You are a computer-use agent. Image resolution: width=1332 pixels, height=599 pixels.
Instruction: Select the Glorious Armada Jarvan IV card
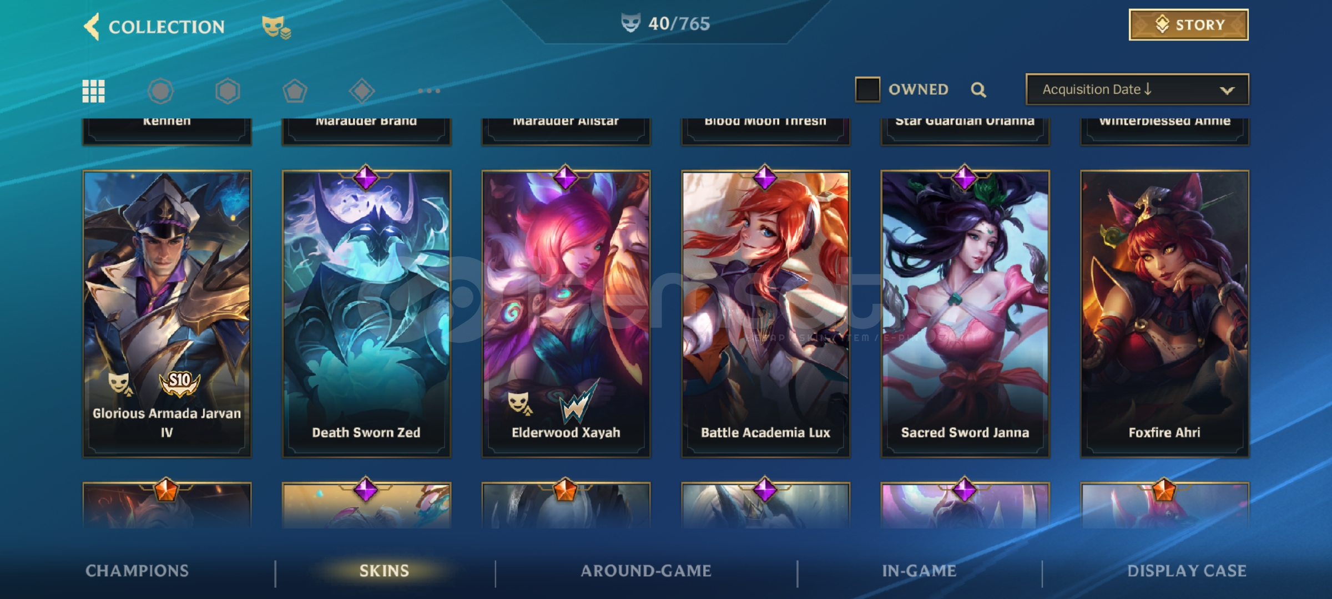(x=167, y=314)
